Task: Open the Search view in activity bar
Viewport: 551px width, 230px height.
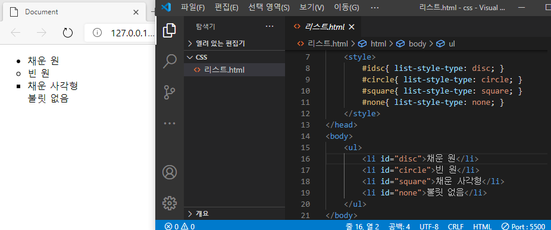Action: [170, 61]
